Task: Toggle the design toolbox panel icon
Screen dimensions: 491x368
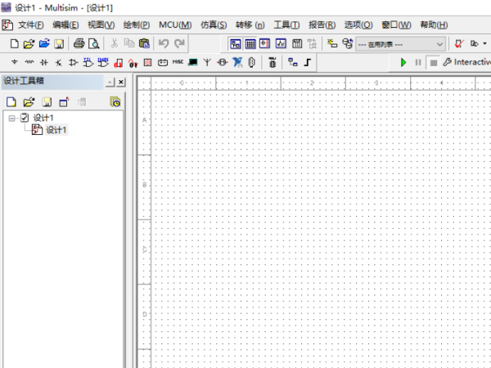Action: (x=236, y=43)
